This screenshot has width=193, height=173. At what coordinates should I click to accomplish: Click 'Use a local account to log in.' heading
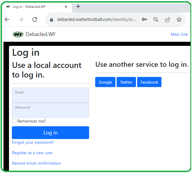click(47, 70)
